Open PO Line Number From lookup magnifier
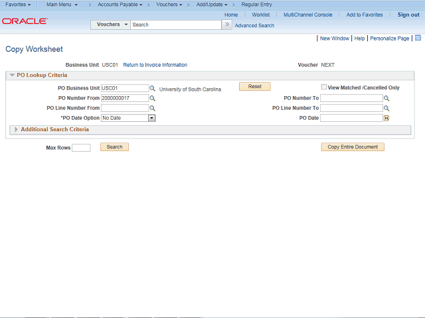The image size is (425, 318). click(x=153, y=109)
